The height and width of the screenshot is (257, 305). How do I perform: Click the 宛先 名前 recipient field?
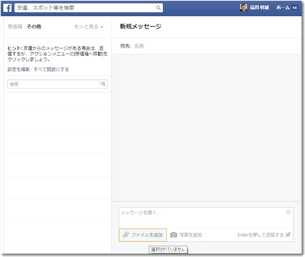tap(206, 46)
